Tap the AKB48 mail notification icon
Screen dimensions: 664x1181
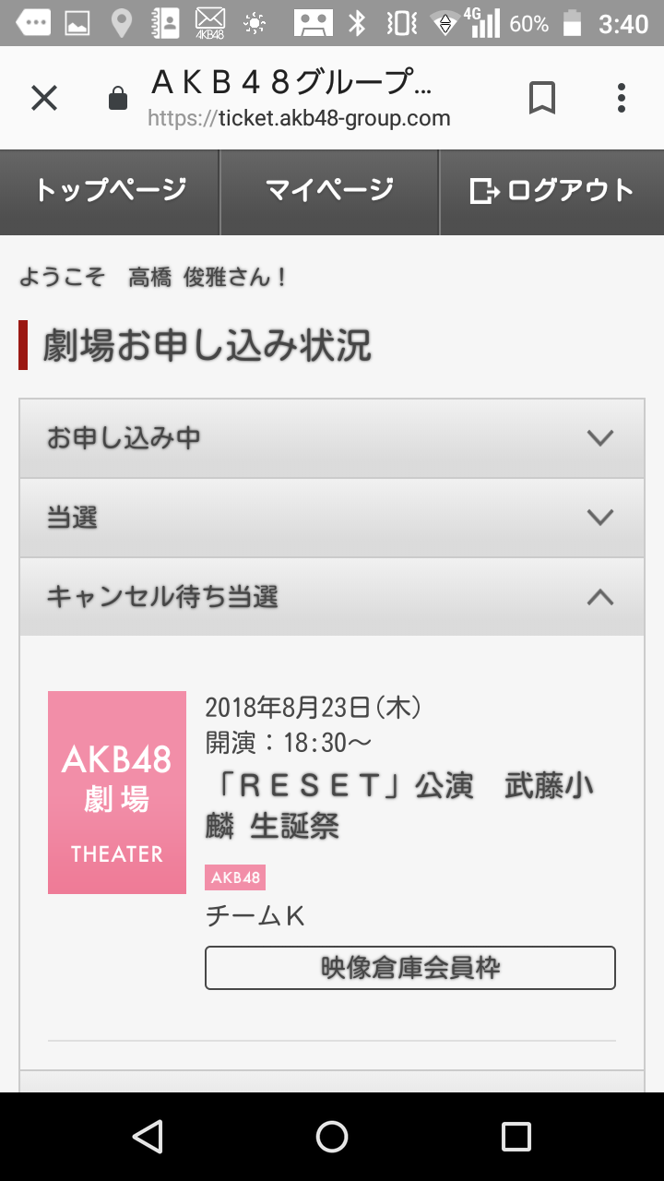point(210,23)
